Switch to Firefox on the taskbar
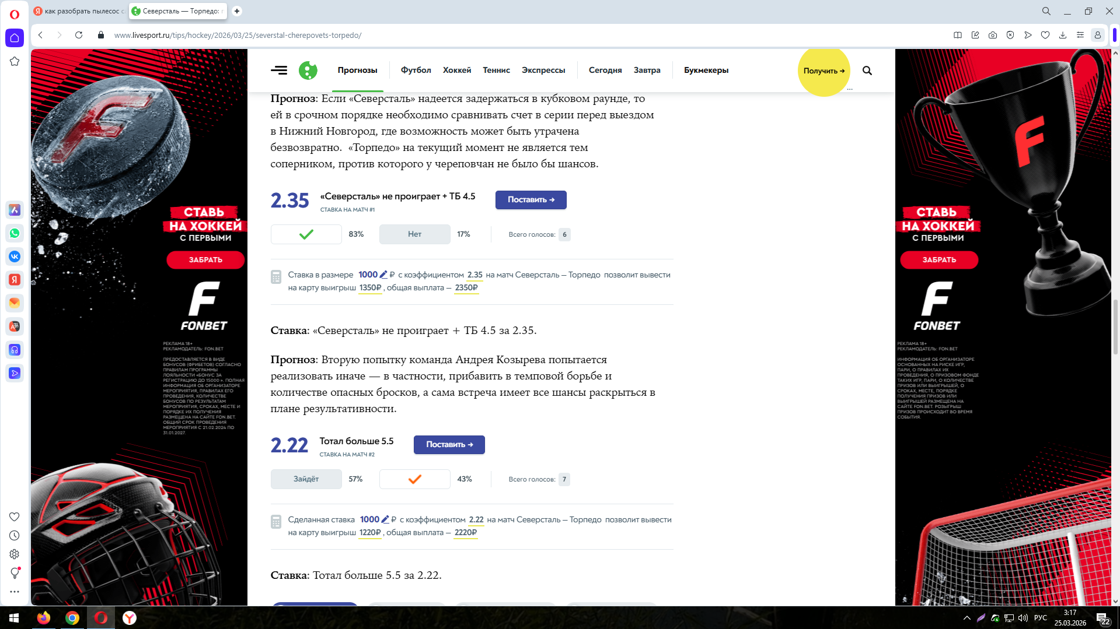This screenshot has height=629, width=1120. (x=44, y=618)
